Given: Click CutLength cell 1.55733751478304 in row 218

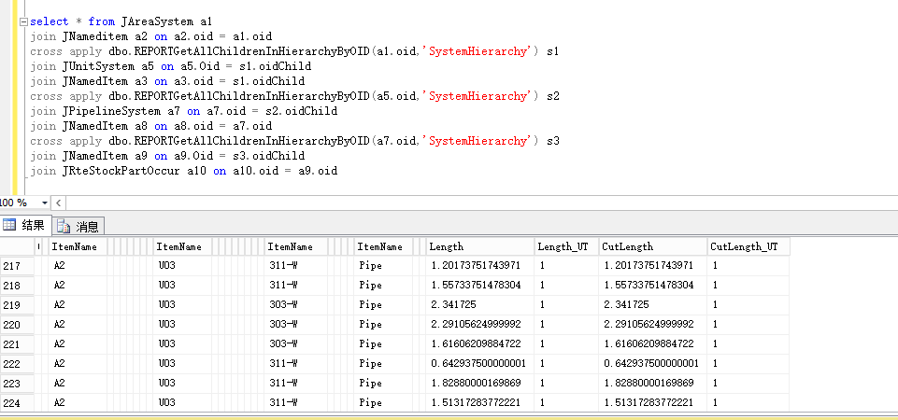Looking at the screenshot, I should point(652,285).
